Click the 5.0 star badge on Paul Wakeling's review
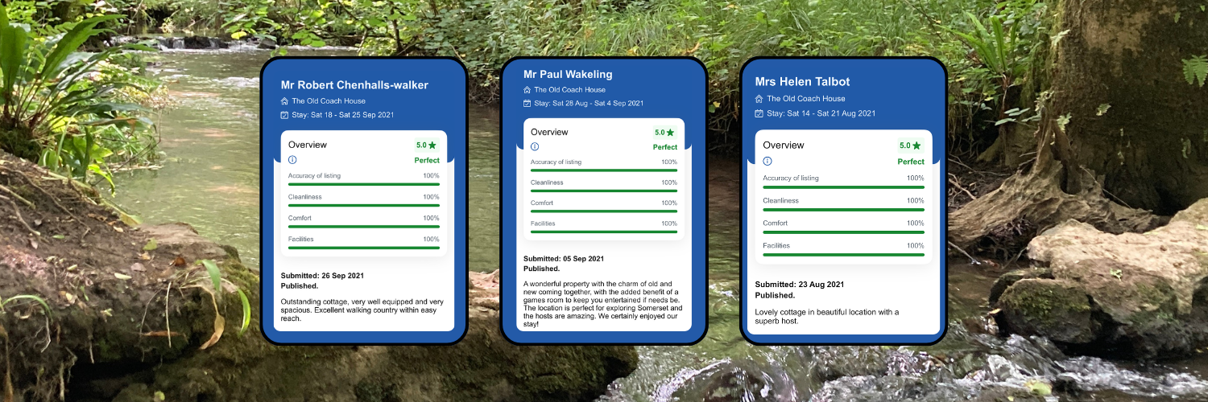1208x402 pixels. [664, 133]
